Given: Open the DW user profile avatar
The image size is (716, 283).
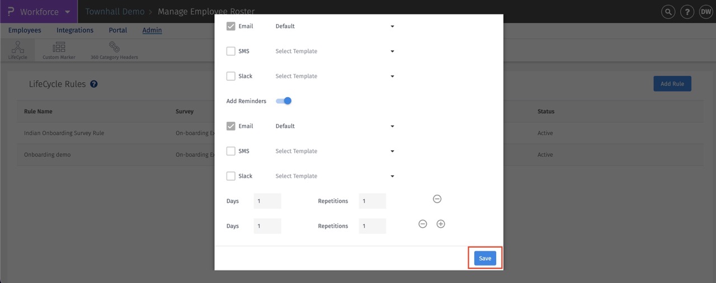Looking at the screenshot, I should click(705, 12).
